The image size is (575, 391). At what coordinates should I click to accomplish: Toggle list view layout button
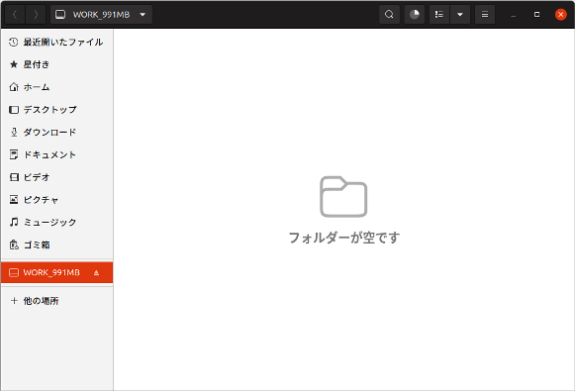[x=439, y=15]
